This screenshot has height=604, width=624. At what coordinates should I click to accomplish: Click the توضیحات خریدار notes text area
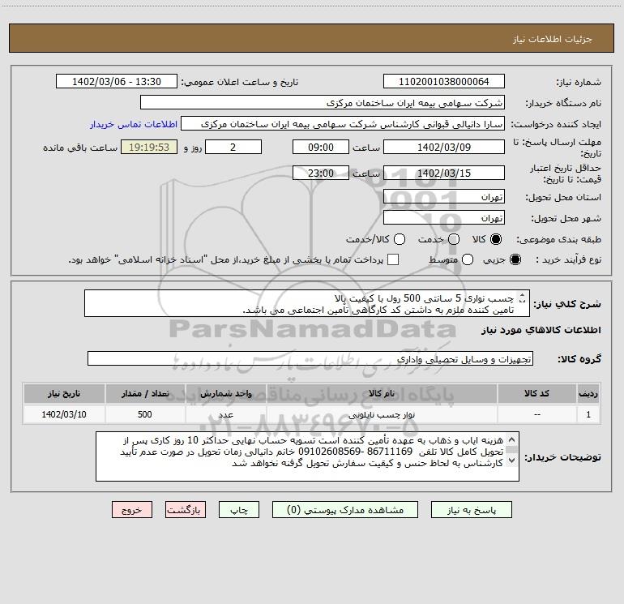pos(307,456)
